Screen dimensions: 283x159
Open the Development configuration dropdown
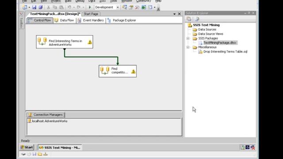118,8
